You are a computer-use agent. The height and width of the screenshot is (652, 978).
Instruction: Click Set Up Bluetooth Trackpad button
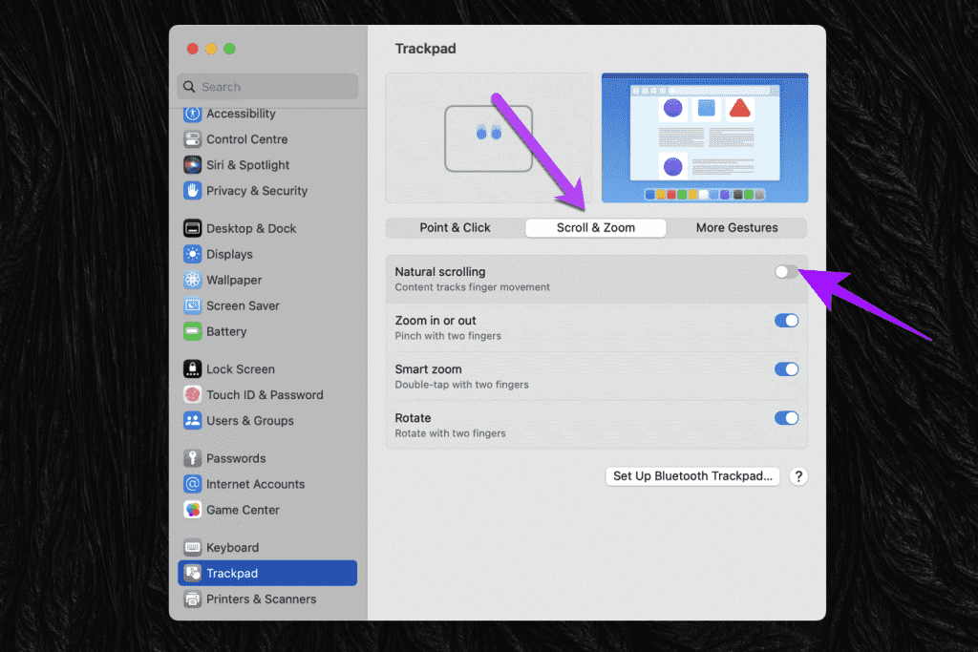[x=692, y=476]
